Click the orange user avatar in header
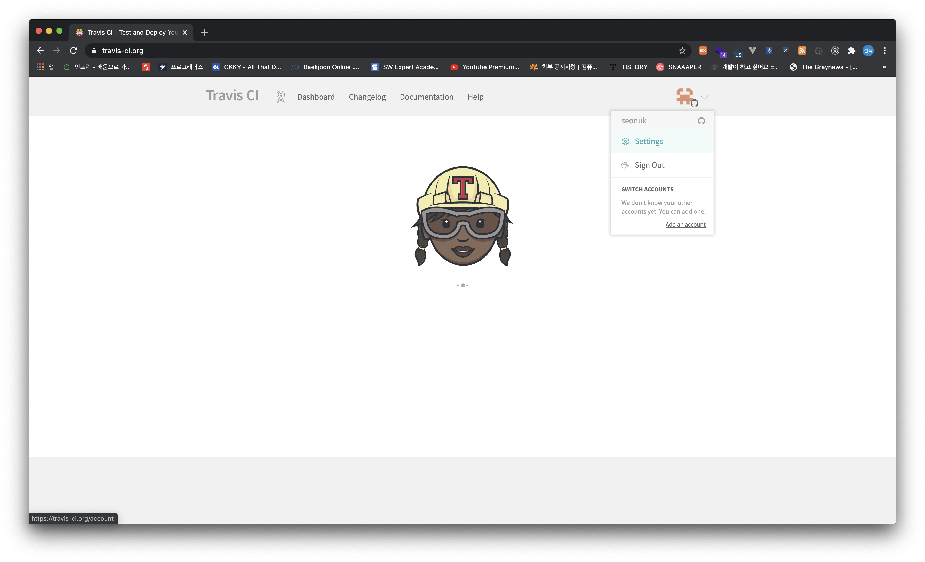This screenshot has width=925, height=562. [x=685, y=97]
